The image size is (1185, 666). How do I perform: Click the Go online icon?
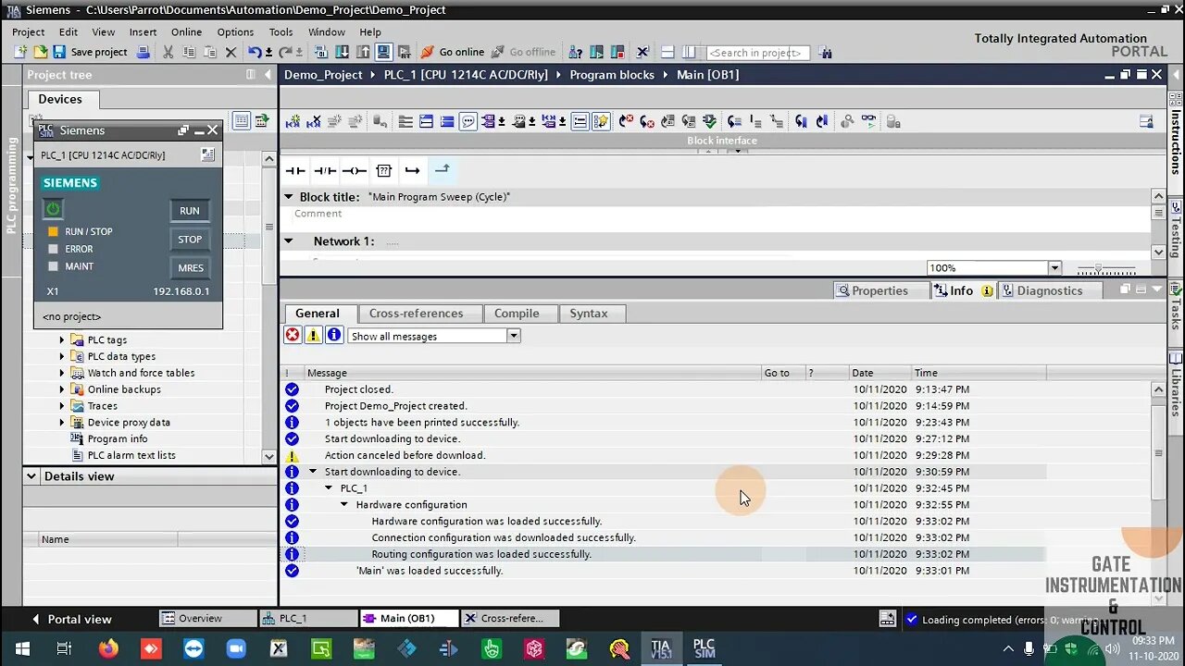[x=427, y=52]
